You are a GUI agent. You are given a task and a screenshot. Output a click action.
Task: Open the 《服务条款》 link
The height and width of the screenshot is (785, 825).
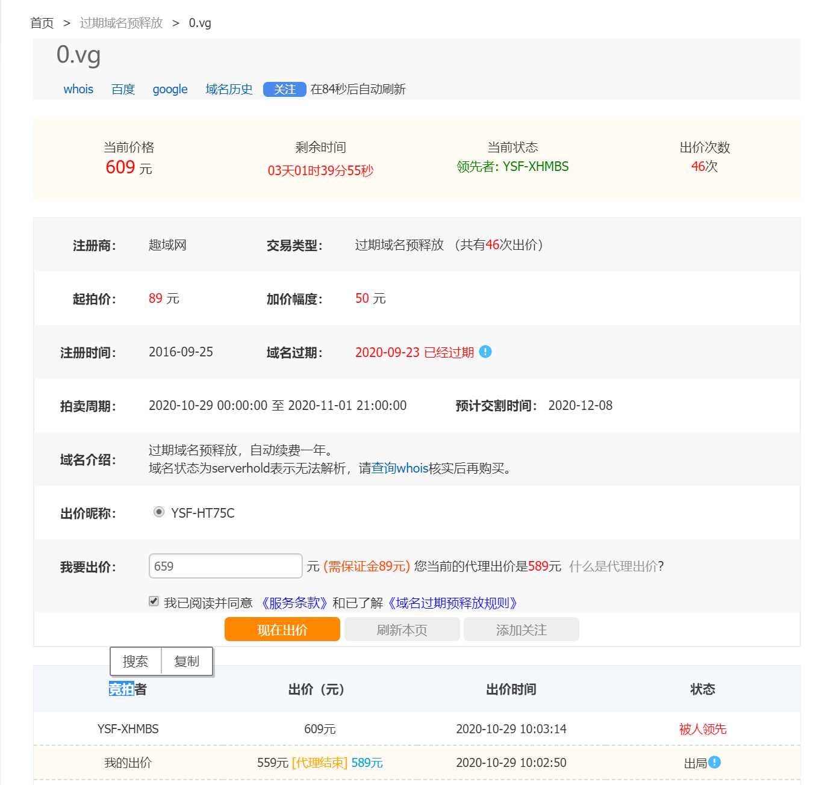tap(293, 603)
